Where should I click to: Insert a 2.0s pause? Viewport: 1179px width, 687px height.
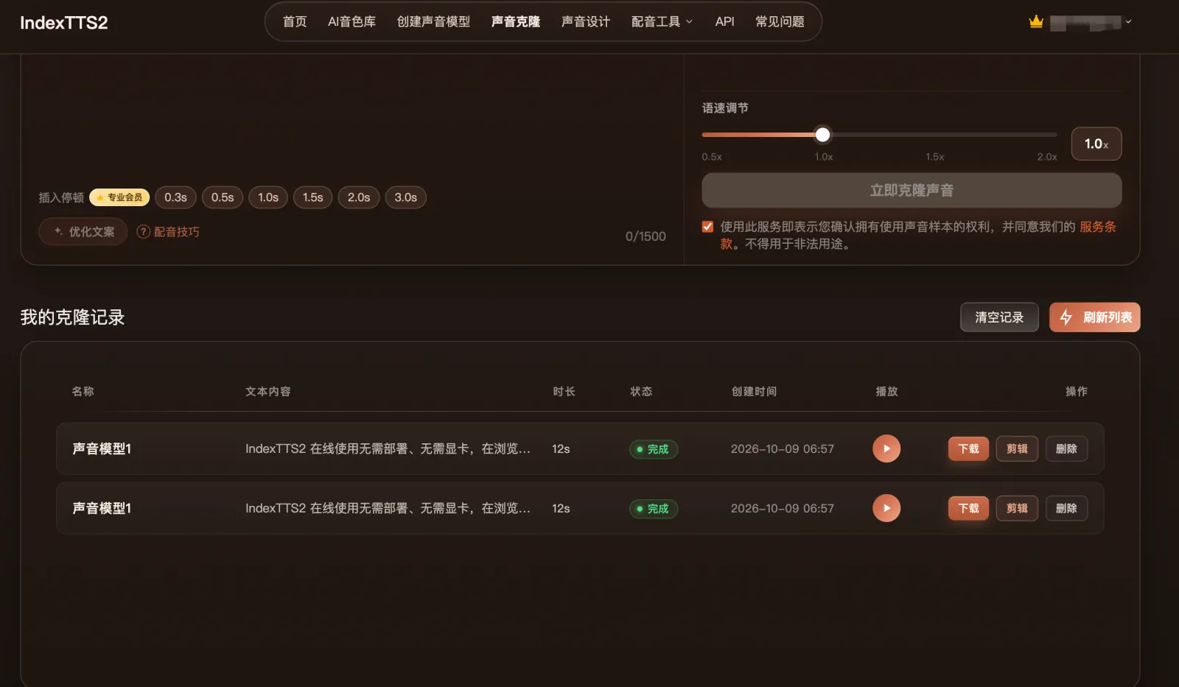click(359, 197)
